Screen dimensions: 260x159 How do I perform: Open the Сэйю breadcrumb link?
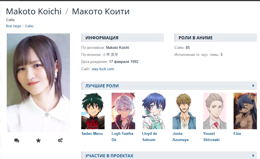[x=29, y=26]
